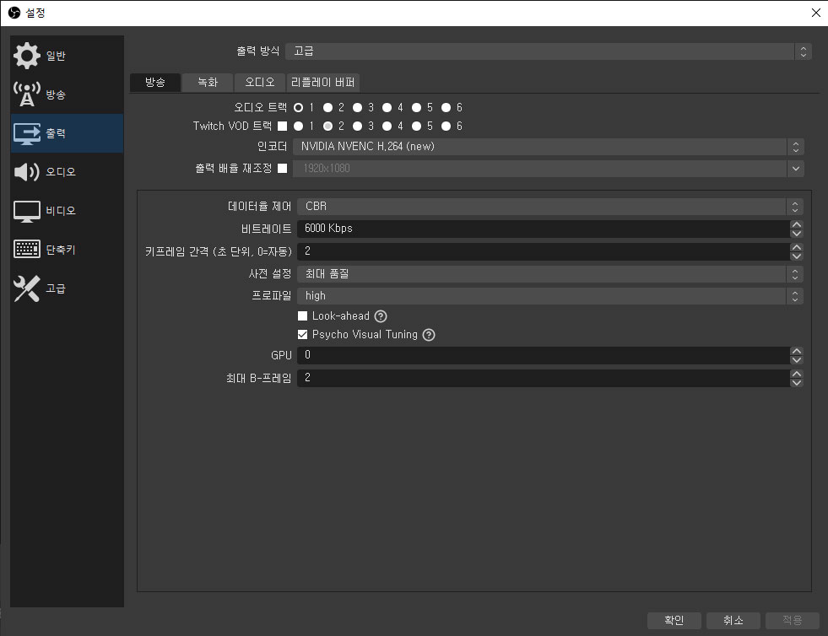Screen dimensions: 828x636
Task: Open the 고급 (Advanced) tools settings in sidebar
Action: click(x=67, y=288)
